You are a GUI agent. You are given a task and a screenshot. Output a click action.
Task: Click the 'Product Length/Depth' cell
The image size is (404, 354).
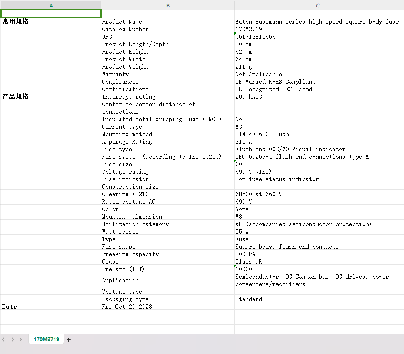click(168, 44)
